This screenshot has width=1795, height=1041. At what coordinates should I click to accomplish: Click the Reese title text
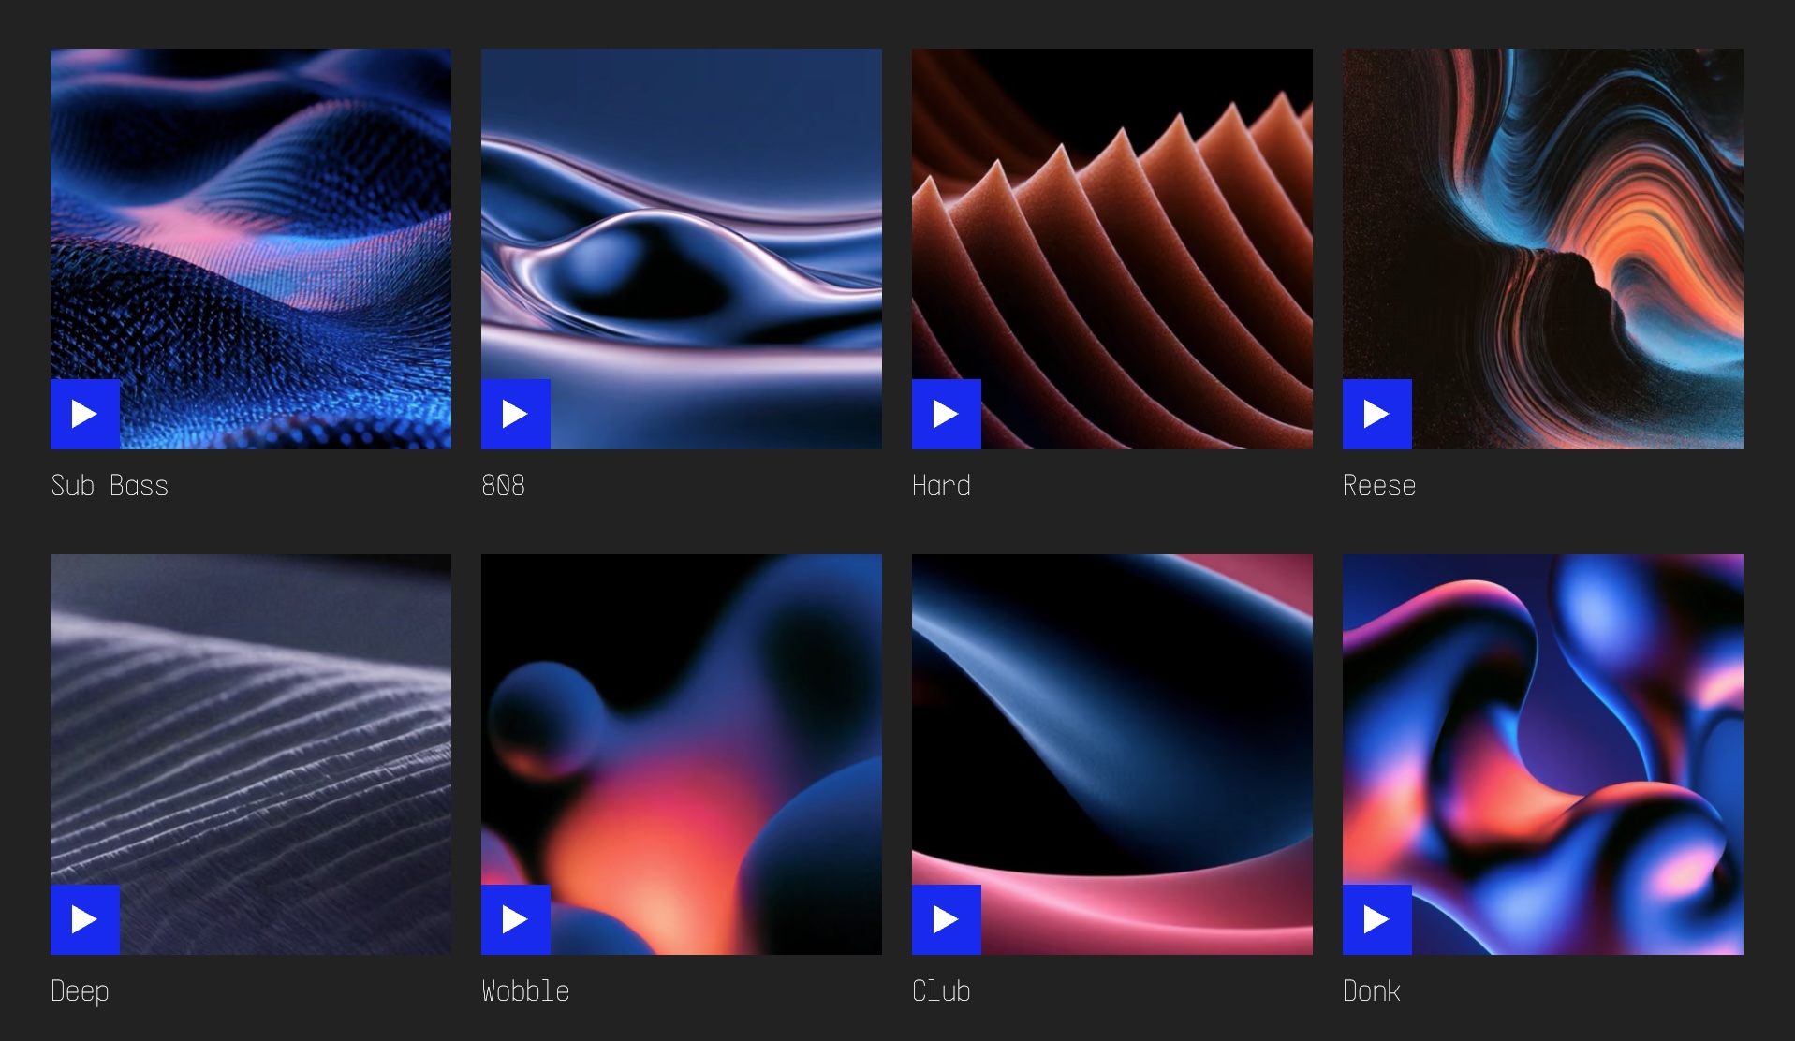(x=1379, y=485)
